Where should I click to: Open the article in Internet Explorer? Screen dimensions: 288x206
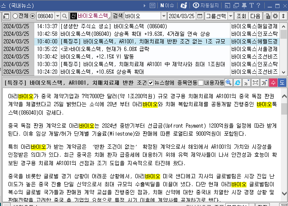click(238, 83)
